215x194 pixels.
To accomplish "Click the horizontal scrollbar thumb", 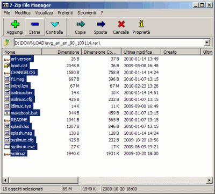I will pyautogui.click(x=43, y=180).
